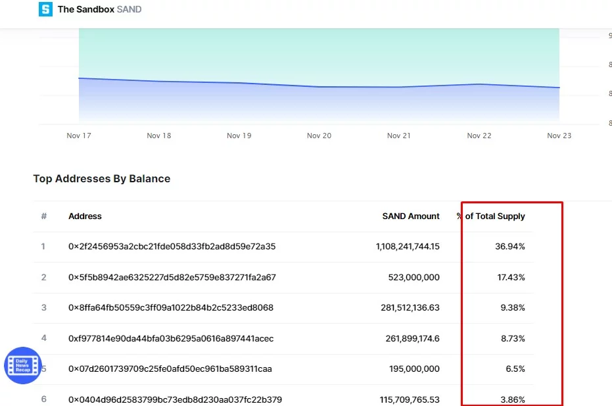Click the 1,108,241,744.15 SAND amount
The height and width of the screenshot is (406, 612).
(408, 247)
